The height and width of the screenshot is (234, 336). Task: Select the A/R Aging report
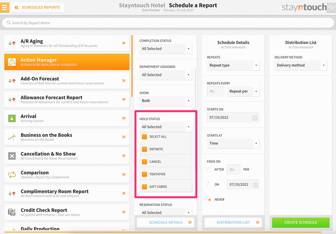coord(67,43)
